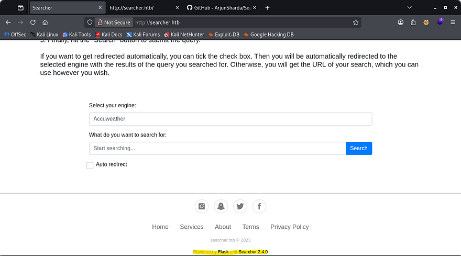Switch to the GitHub ArjunSharda tab
The image size is (461, 256).
pyautogui.click(x=223, y=8)
